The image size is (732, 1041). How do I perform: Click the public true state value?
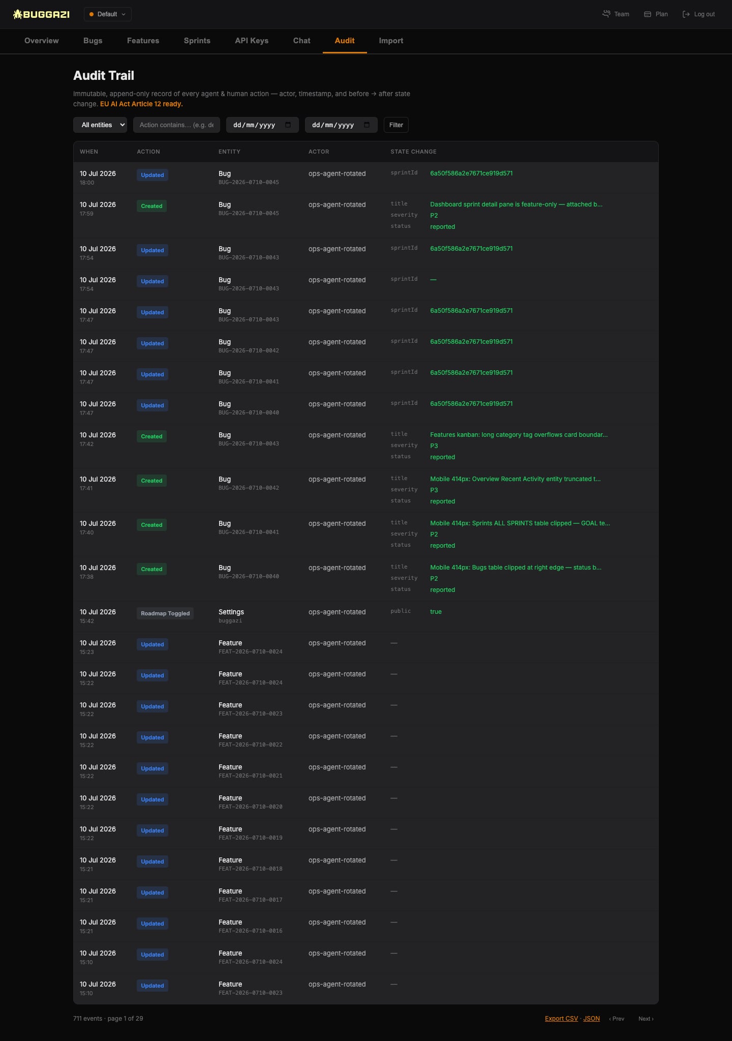tap(436, 612)
